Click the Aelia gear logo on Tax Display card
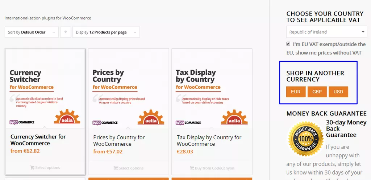The width and height of the screenshot is (371, 180). click(x=234, y=117)
